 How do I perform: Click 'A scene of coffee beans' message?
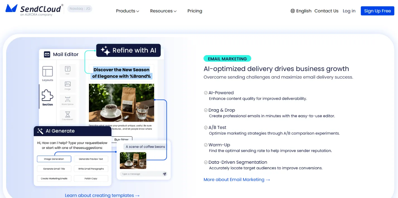coord(145,146)
